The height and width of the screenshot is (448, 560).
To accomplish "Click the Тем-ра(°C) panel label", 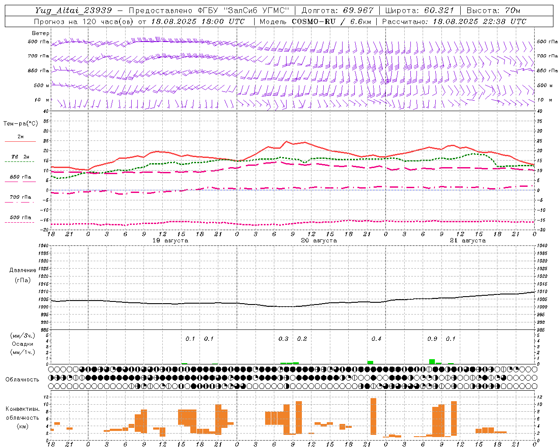I will (x=21, y=124).
